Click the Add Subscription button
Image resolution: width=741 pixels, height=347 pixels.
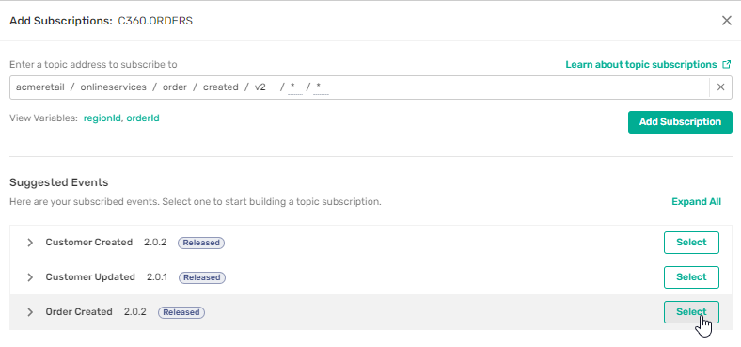point(680,122)
